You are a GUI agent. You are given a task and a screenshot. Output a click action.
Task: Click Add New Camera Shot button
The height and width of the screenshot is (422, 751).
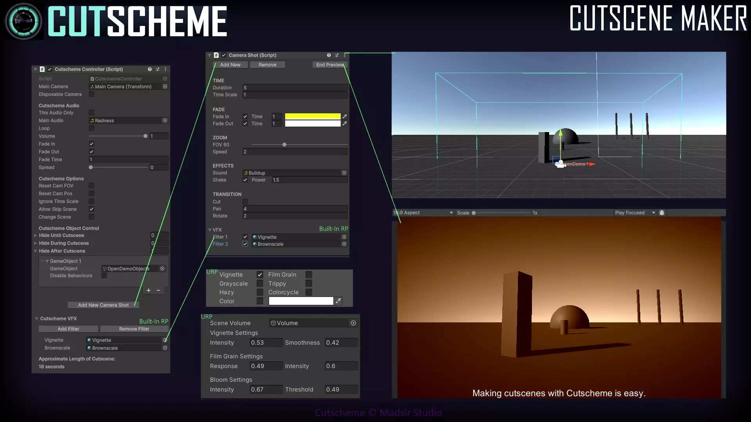tap(103, 305)
